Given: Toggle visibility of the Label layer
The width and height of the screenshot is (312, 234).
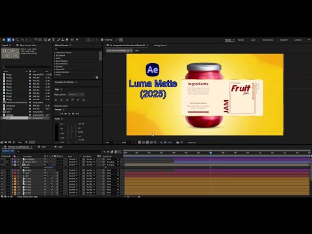Looking at the screenshot, I should click(2, 164).
